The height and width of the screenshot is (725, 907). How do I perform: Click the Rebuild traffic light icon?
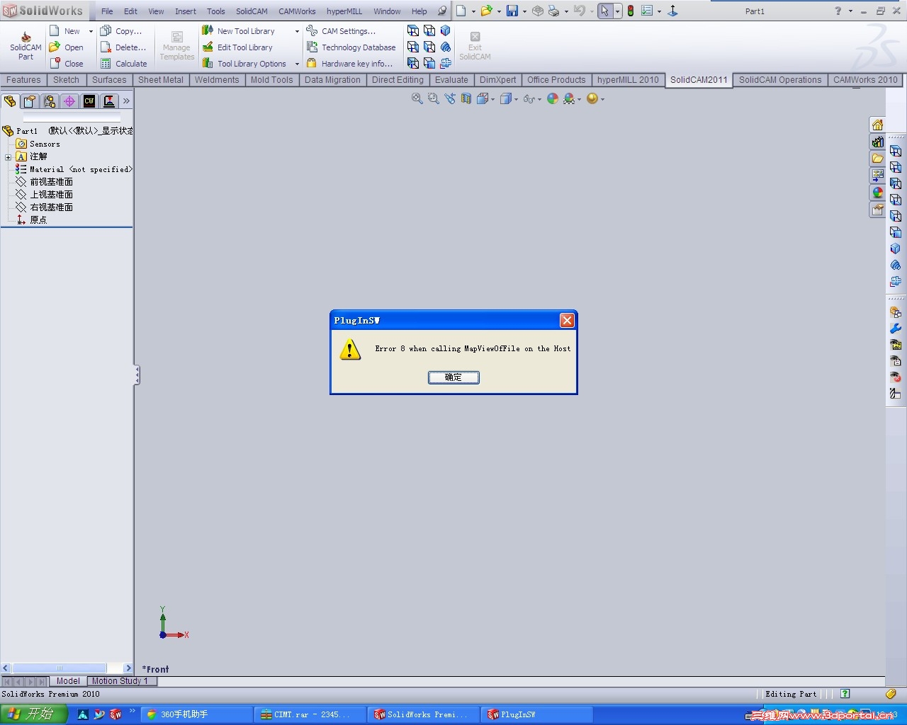coord(630,11)
